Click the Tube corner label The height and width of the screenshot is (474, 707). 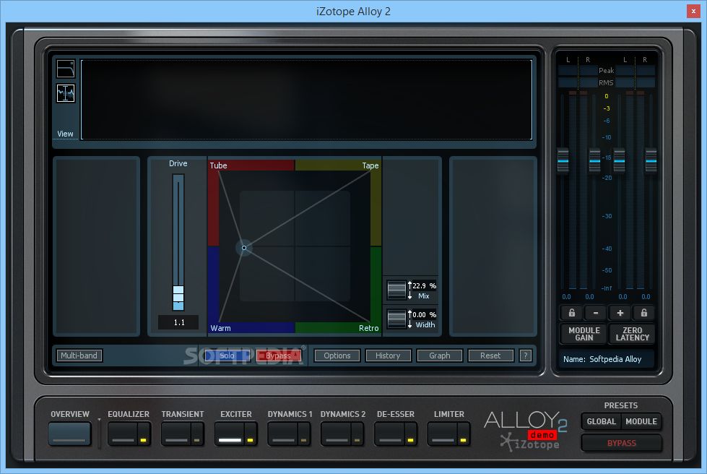point(218,165)
